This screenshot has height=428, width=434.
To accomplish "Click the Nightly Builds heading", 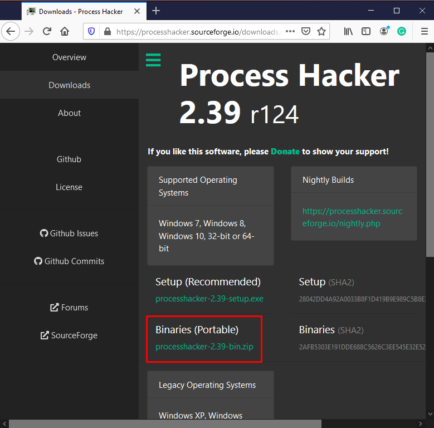I will pyautogui.click(x=328, y=180).
